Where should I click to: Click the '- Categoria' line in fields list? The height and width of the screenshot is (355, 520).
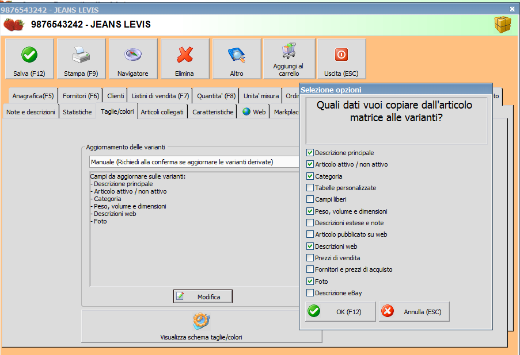click(x=106, y=199)
